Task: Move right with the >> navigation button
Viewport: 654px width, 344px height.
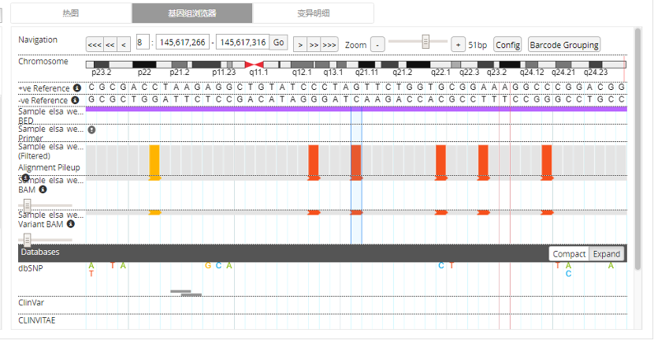Action: 314,44
